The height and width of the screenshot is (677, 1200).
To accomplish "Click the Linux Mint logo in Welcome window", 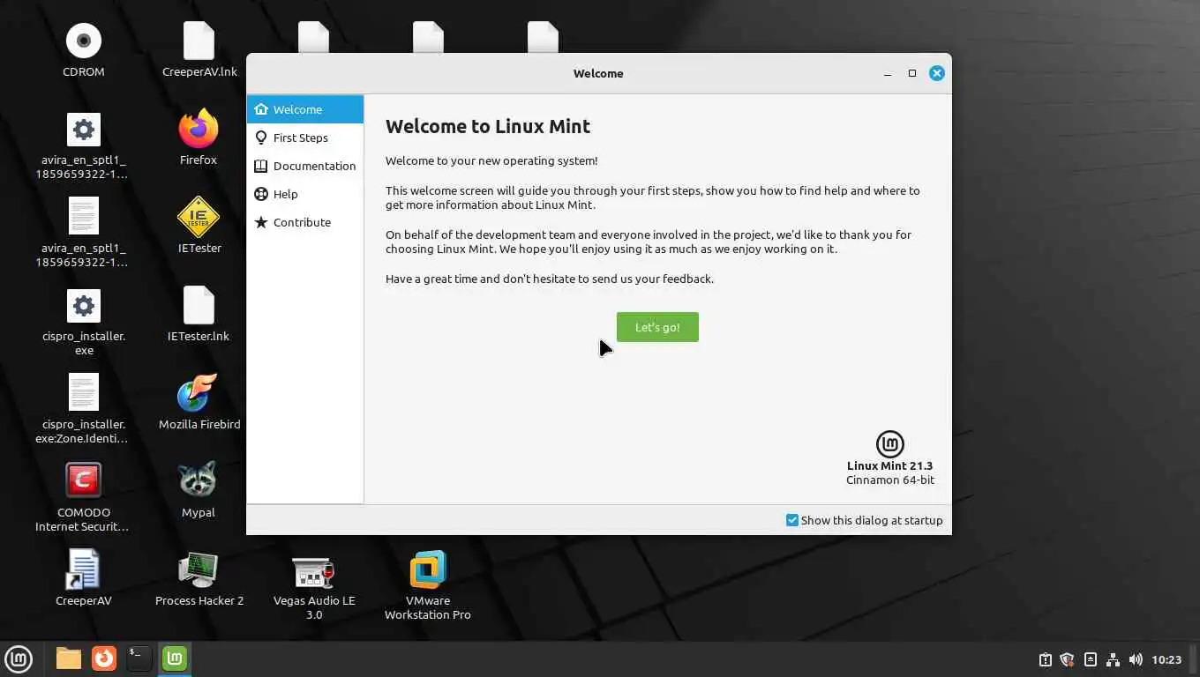I will point(889,443).
